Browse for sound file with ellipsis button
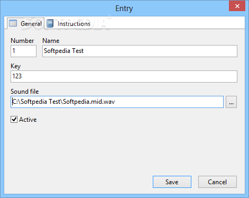The height and width of the screenshot is (198, 249). 231,102
